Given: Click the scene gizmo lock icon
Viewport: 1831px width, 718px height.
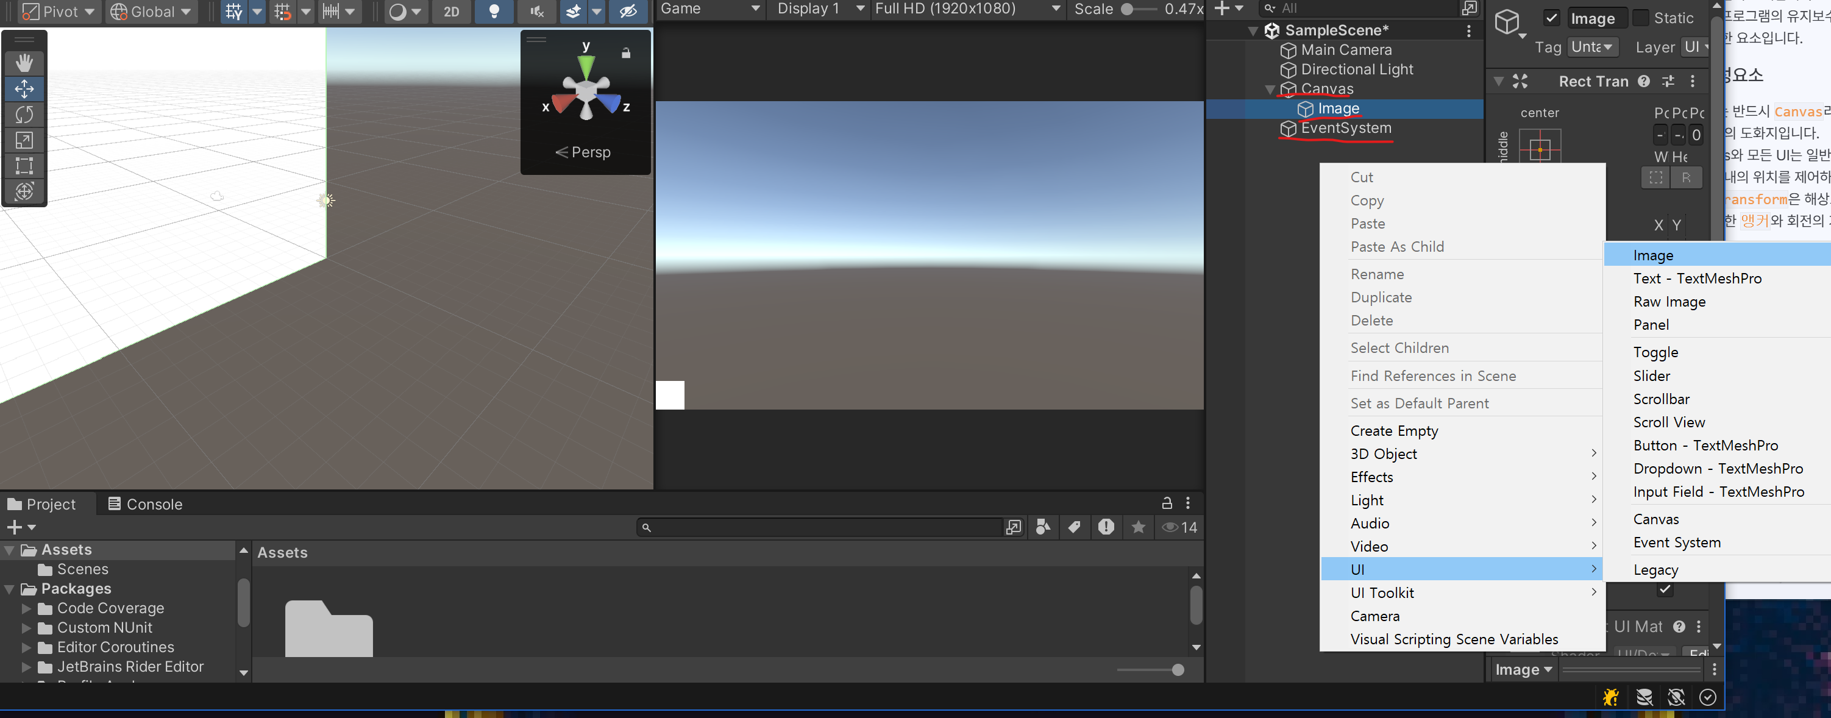Looking at the screenshot, I should tap(625, 53).
